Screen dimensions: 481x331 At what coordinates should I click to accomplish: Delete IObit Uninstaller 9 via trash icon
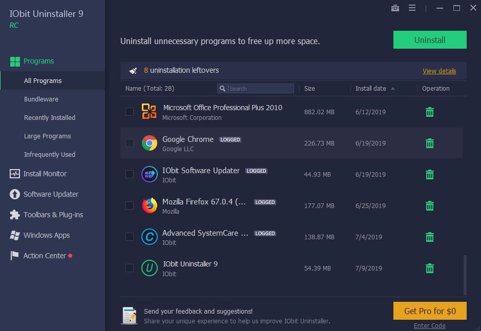coord(430,268)
